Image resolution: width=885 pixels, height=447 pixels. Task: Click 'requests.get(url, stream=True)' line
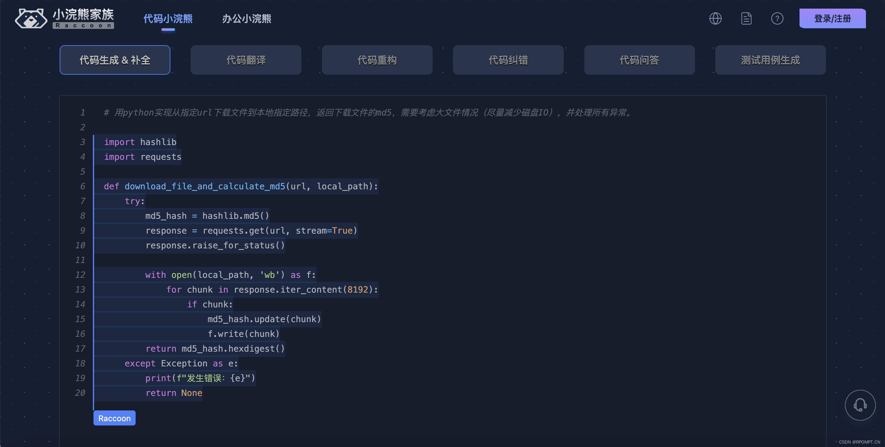252,231
